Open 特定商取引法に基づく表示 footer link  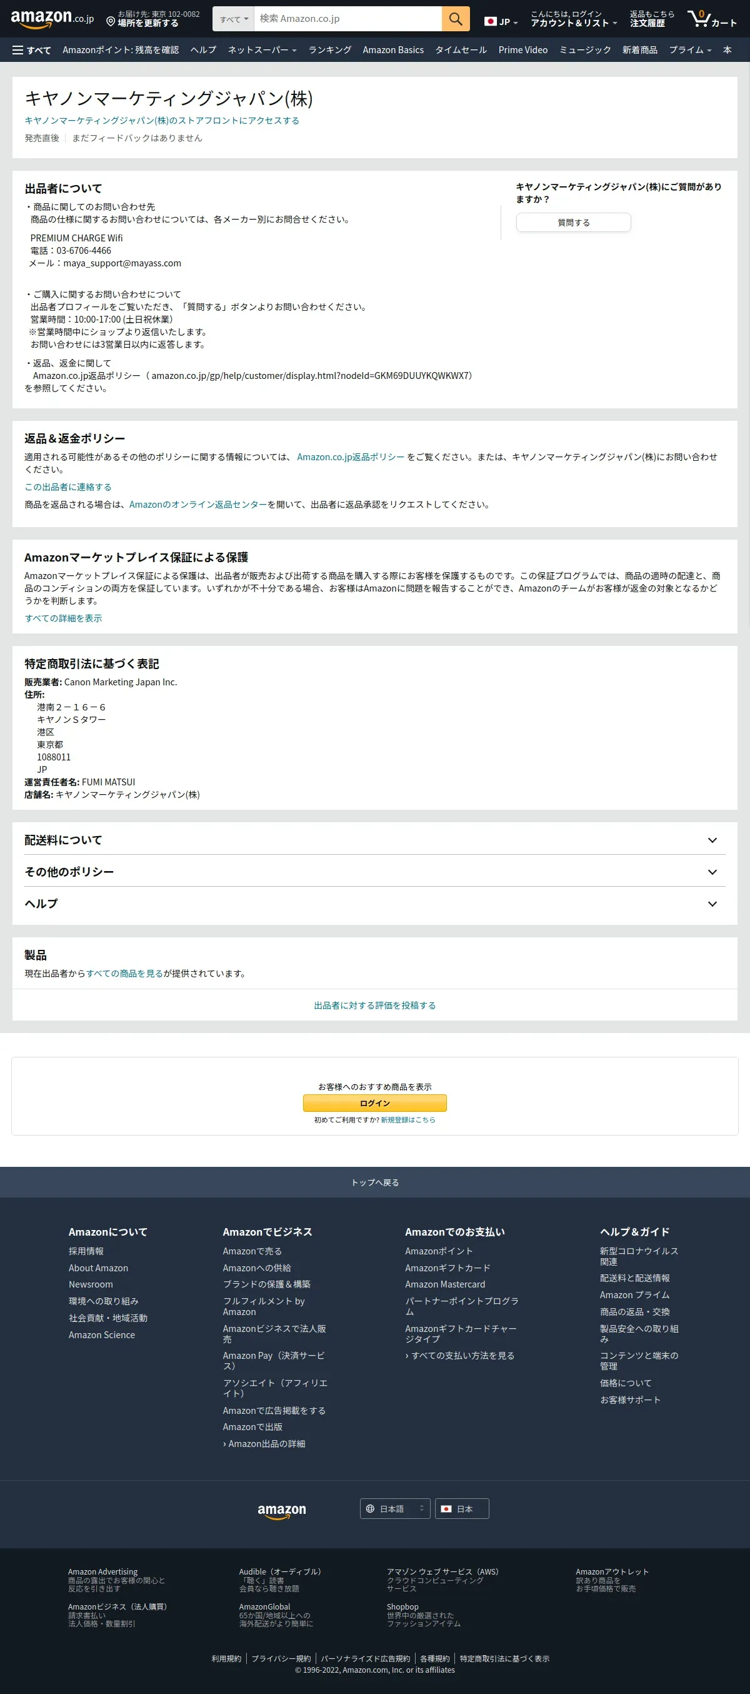(x=504, y=1658)
